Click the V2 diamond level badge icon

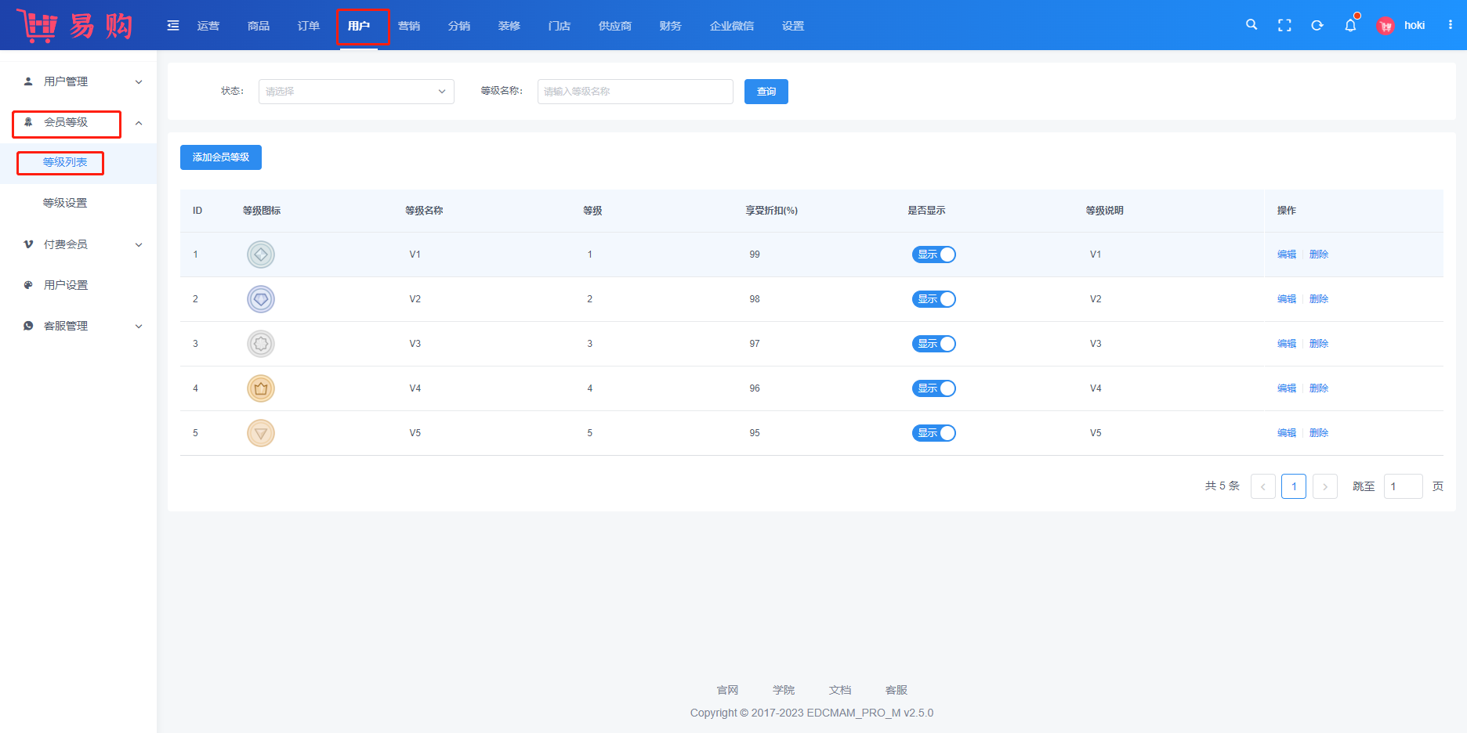[261, 299]
